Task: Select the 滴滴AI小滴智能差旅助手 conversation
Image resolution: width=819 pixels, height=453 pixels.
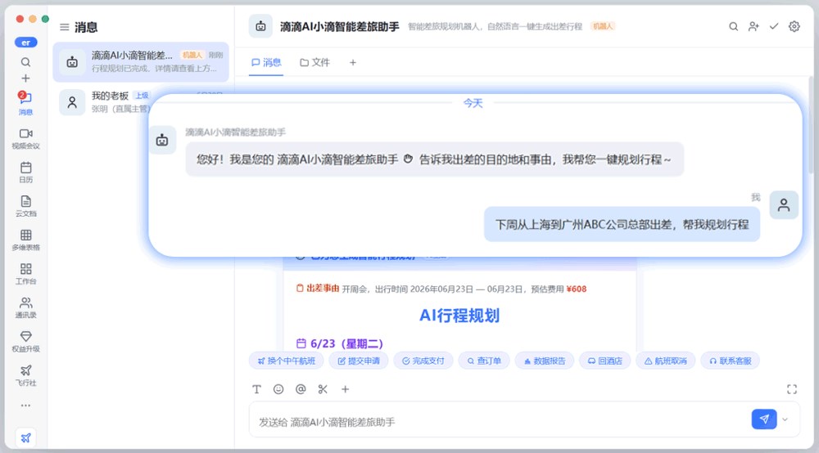Action: [x=141, y=62]
